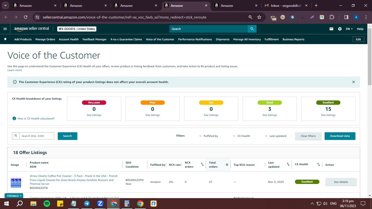Sort by Last updated column arrows
Image resolution: width=372 pixels, height=209 pixels.
(288, 164)
